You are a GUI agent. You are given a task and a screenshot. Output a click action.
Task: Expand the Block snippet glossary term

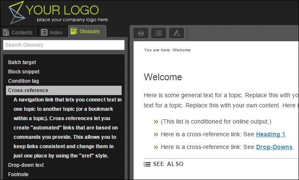click(x=24, y=72)
